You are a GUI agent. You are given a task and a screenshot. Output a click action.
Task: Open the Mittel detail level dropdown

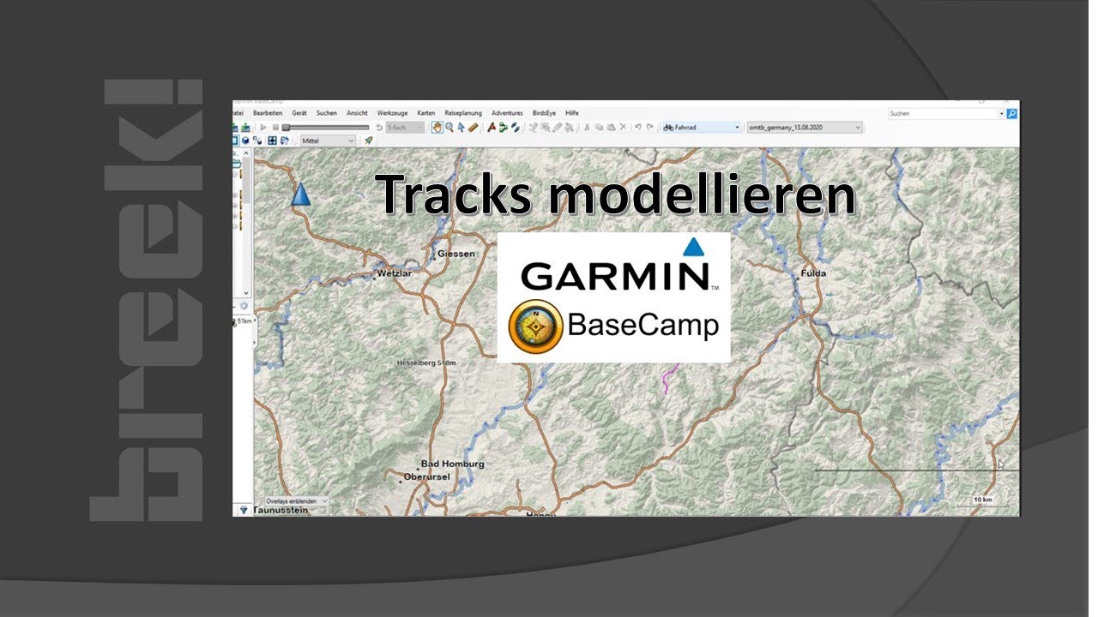(x=328, y=141)
